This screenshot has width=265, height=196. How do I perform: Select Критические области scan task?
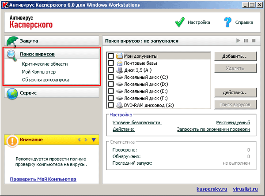45,64
